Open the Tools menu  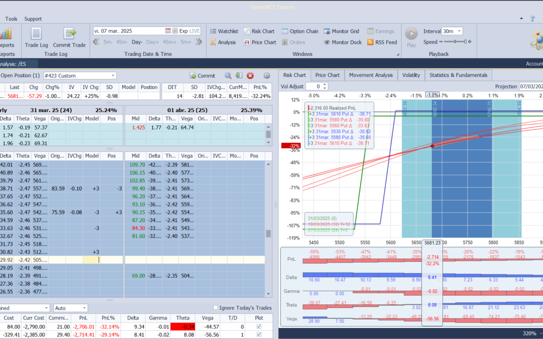click(11, 19)
